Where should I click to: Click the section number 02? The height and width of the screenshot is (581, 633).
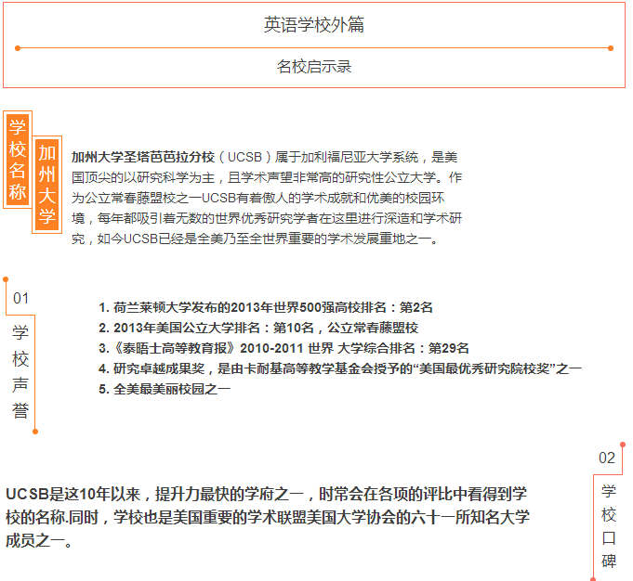(607, 458)
